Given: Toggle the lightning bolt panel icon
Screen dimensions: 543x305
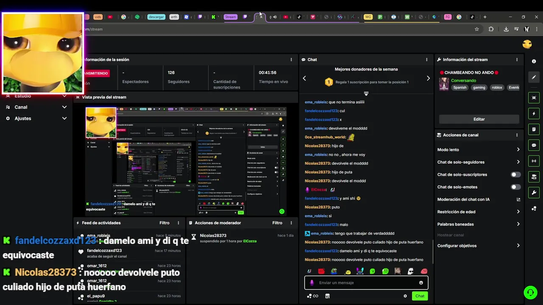Looking at the screenshot, I should point(534,114).
